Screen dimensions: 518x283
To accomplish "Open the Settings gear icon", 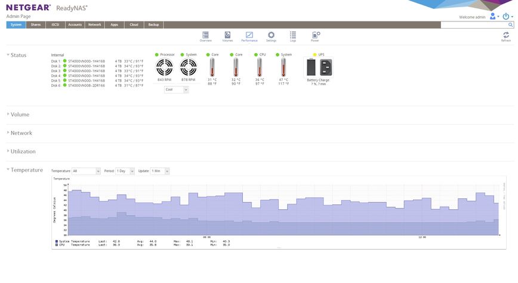I will [x=271, y=36].
